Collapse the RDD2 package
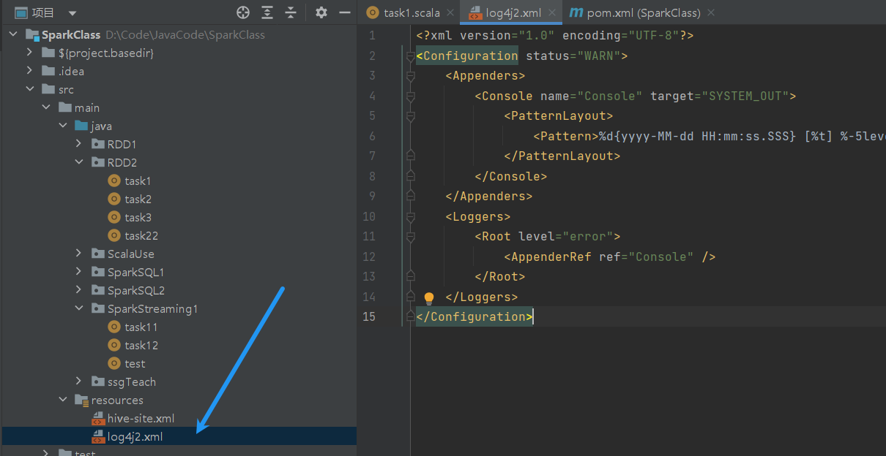 pos(79,162)
